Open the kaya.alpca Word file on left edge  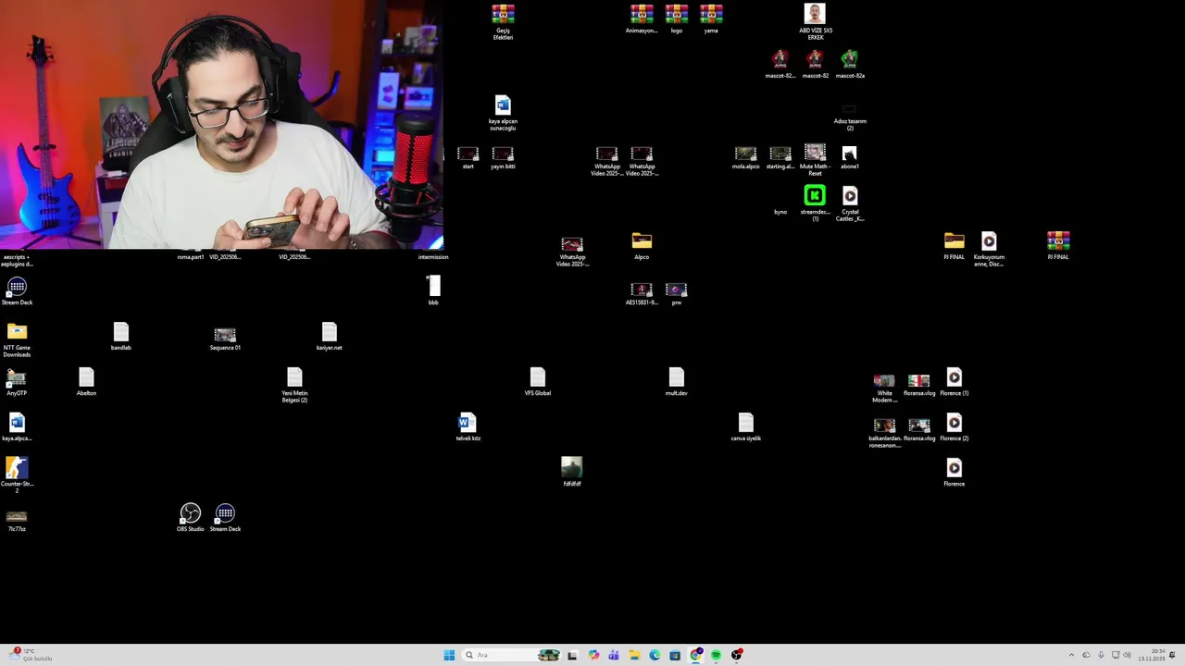(17, 423)
